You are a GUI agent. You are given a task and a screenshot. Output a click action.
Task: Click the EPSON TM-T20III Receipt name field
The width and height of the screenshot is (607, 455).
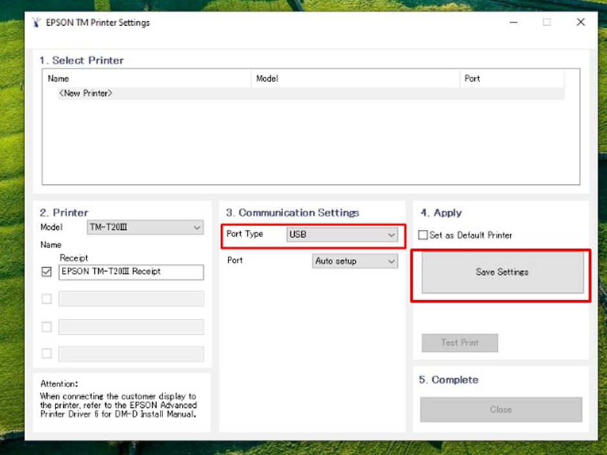[131, 272]
